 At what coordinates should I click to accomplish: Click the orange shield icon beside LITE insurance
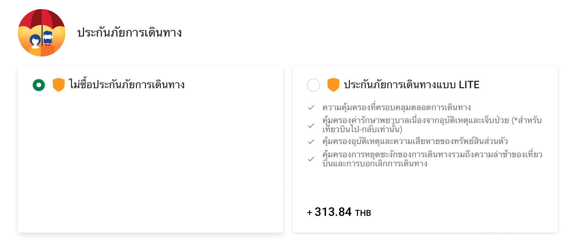(333, 84)
